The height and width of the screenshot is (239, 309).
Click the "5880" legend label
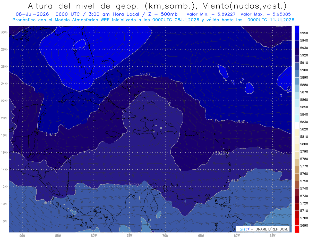tap(304, 85)
